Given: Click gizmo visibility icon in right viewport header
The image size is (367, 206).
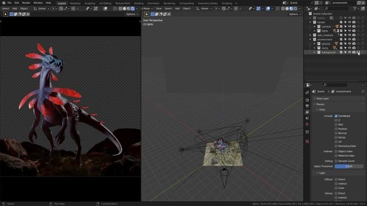Looking at the screenshot, I should coord(258,9).
